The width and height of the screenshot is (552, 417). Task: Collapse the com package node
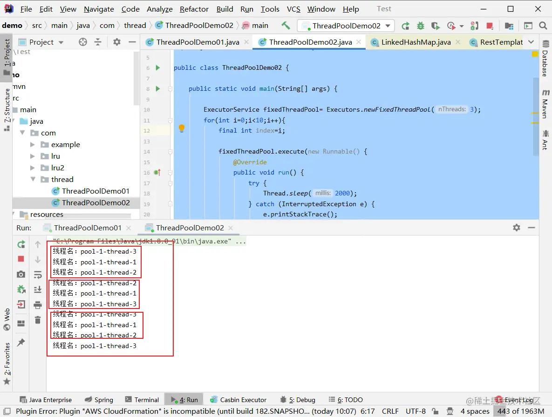point(22,133)
